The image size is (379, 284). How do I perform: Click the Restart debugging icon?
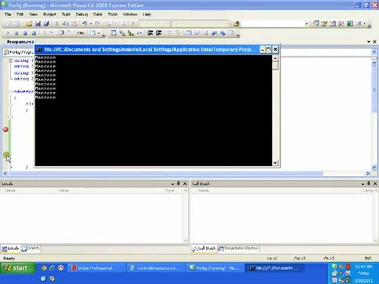[34, 33]
